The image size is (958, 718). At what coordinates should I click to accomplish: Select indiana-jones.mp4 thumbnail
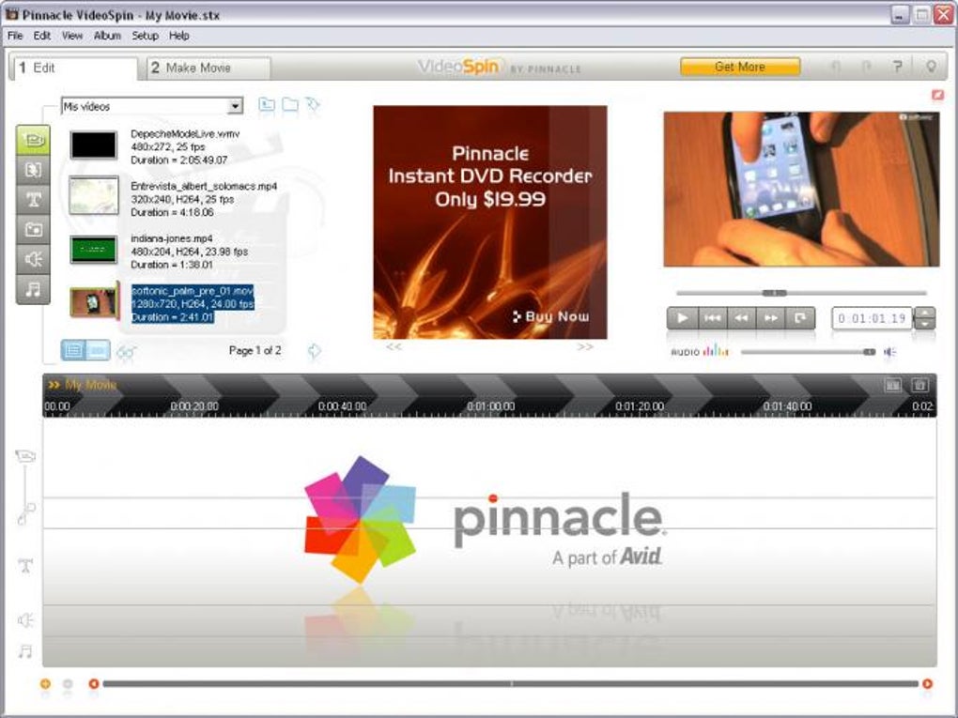(94, 250)
